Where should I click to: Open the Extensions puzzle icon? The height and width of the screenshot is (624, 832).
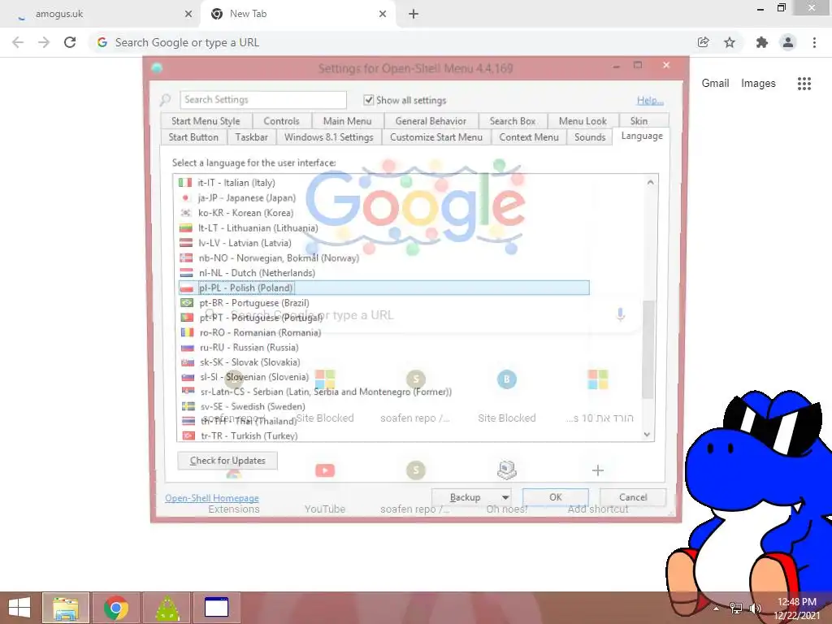click(x=762, y=42)
